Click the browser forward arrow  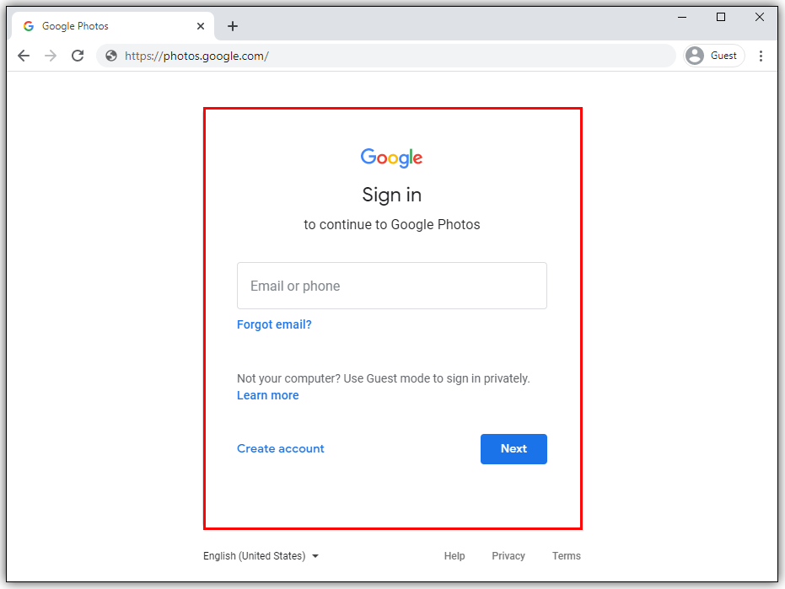coord(51,56)
